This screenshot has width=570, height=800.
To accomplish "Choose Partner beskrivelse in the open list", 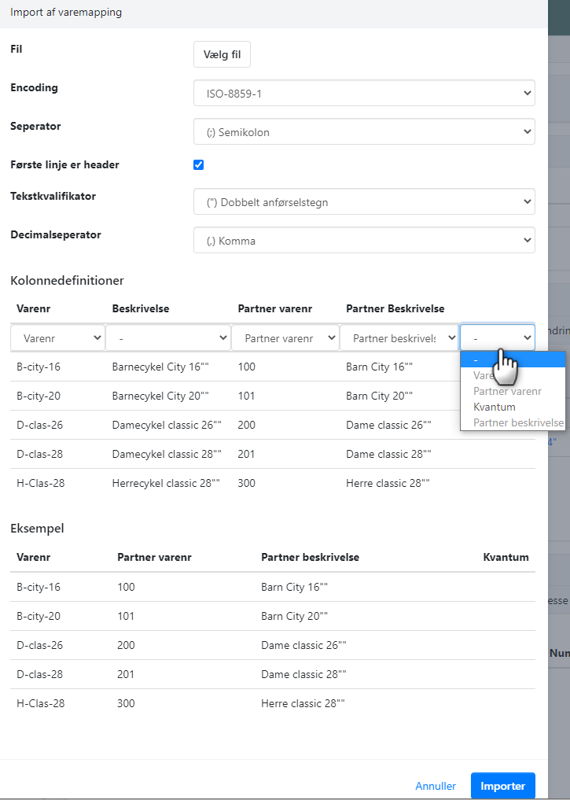I will pos(518,422).
